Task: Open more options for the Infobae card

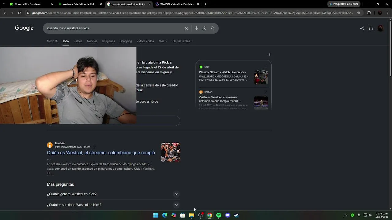Action: click(x=266, y=92)
